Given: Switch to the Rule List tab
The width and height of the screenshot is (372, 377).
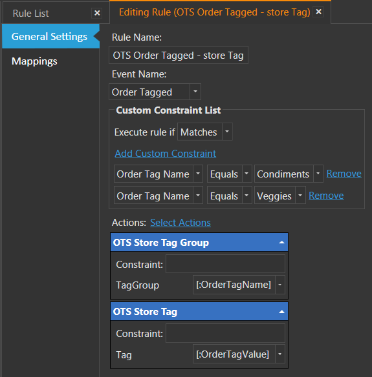Looking at the screenshot, I should (30, 13).
